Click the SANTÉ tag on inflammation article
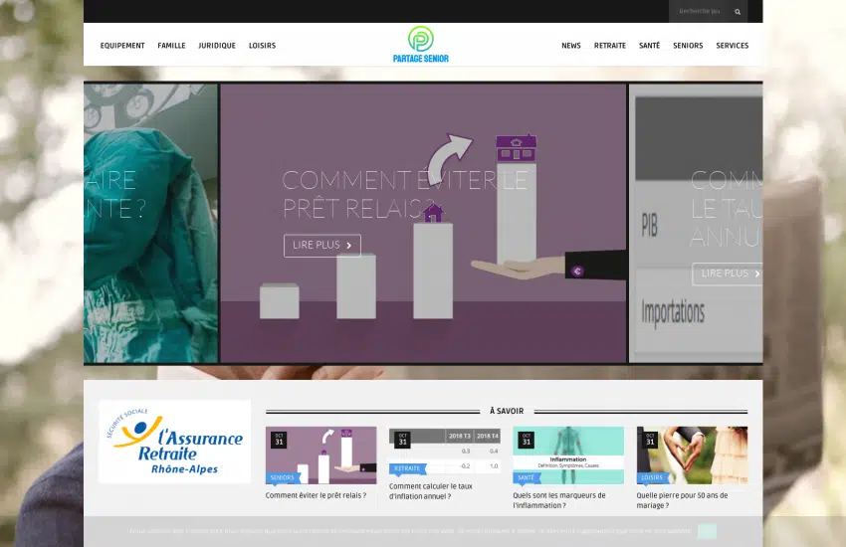 (x=527, y=477)
